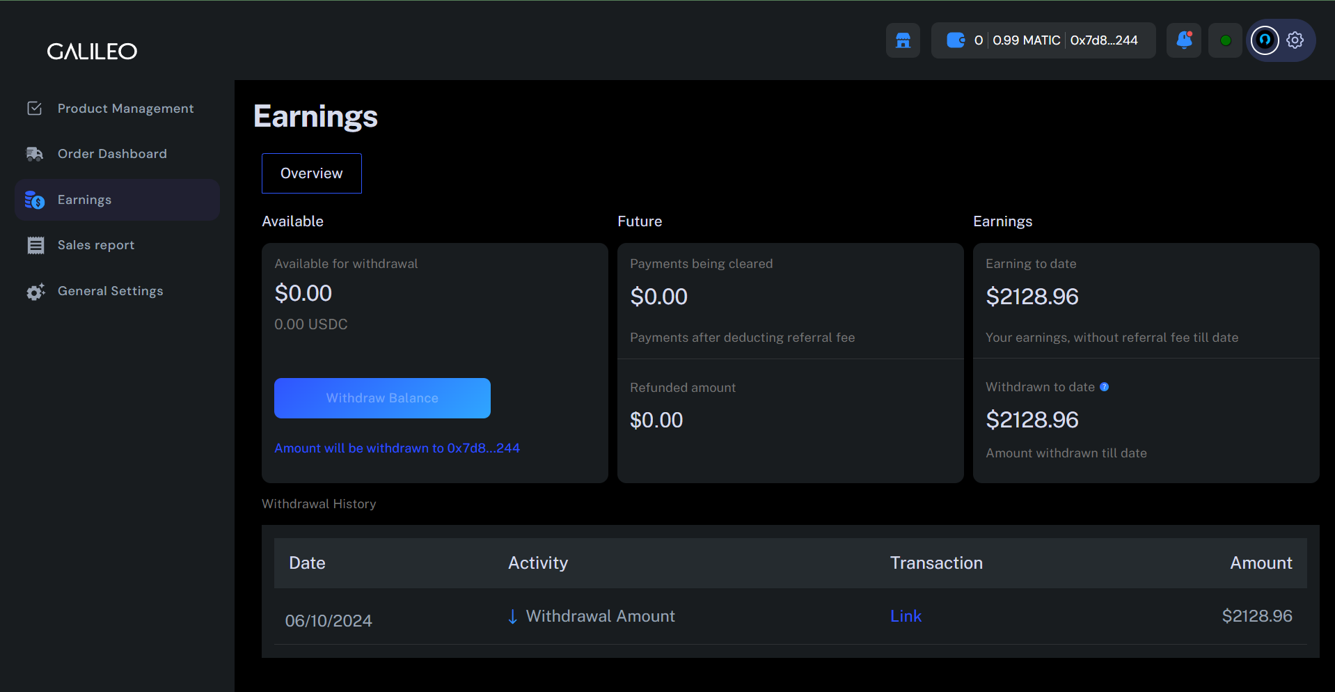Image resolution: width=1335 pixels, height=692 pixels.
Task: Open notifications bell icon
Action: 1184,40
